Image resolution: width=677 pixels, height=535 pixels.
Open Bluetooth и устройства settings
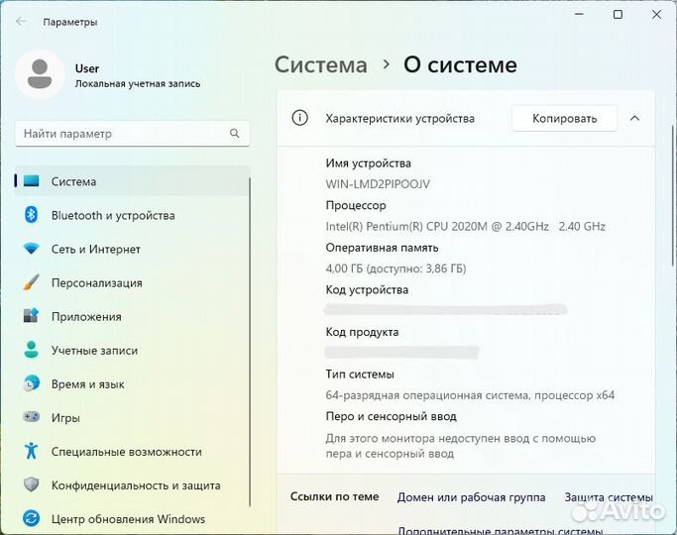coord(132,215)
